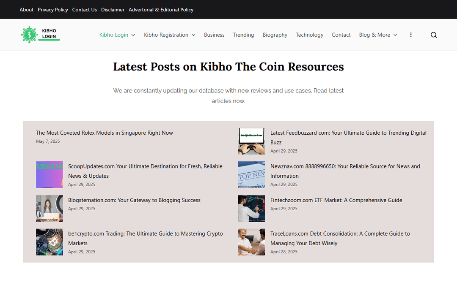
Task: Click the Latest Posts on Kibho heading
Action: pos(228,67)
